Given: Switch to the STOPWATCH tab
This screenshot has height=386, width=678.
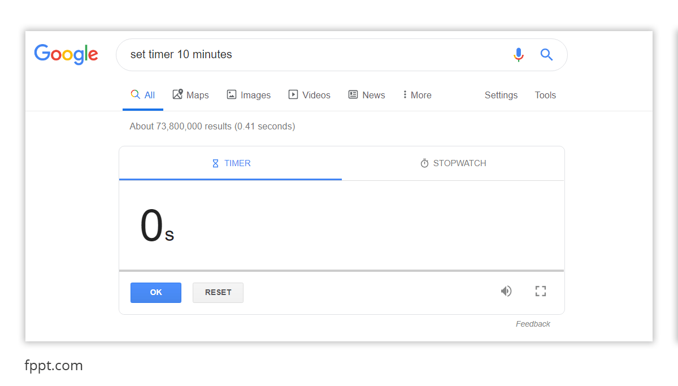Looking at the screenshot, I should pyautogui.click(x=453, y=163).
